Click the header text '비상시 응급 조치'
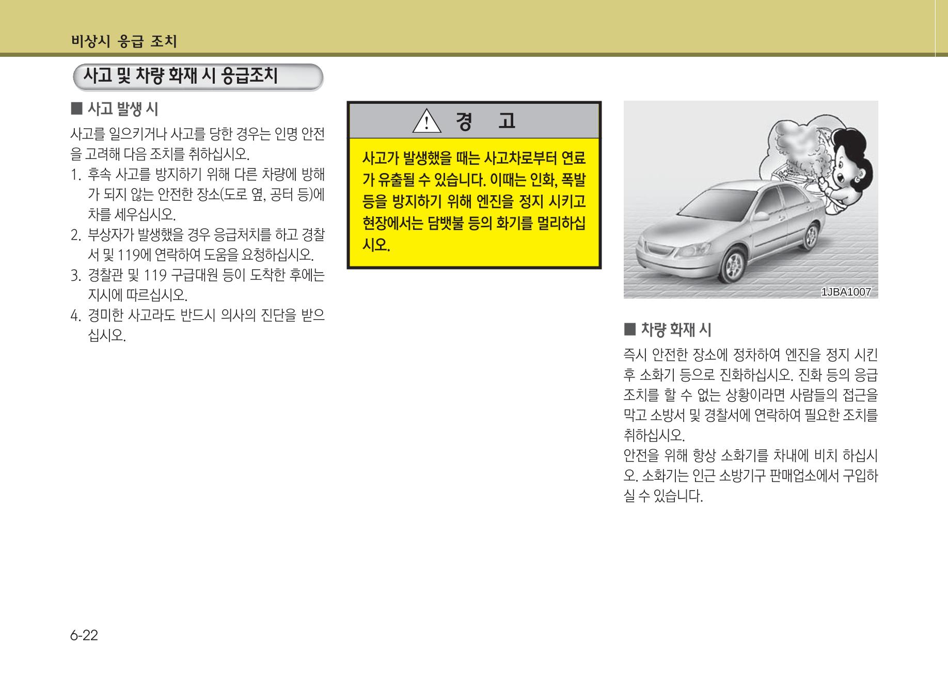948x676 pixels. tap(123, 41)
